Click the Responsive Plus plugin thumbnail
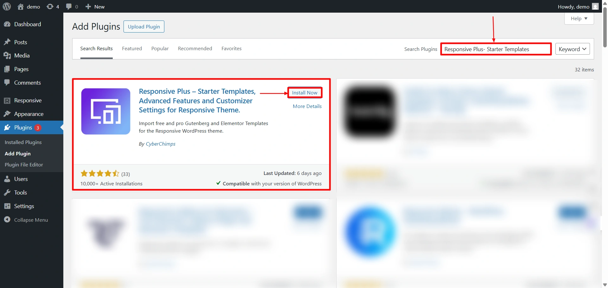The width and height of the screenshot is (608, 288). [106, 111]
